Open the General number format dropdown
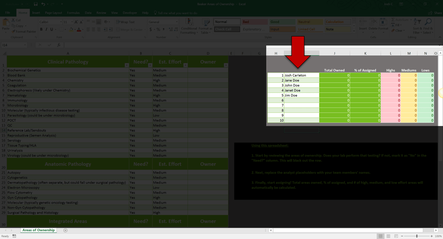Viewport: 443px width, 239px height. tap(177, 22)
